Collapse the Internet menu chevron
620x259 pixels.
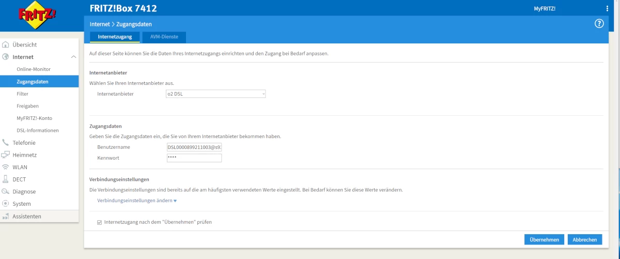click(x=73, y=57)
